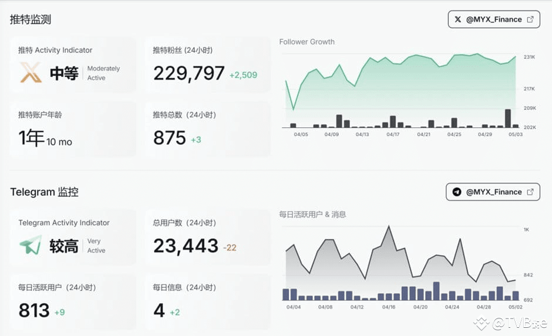This screenshot has height=336, width=552.
Task: Click daily active users value 813
Action: click(x=34, y=311)
